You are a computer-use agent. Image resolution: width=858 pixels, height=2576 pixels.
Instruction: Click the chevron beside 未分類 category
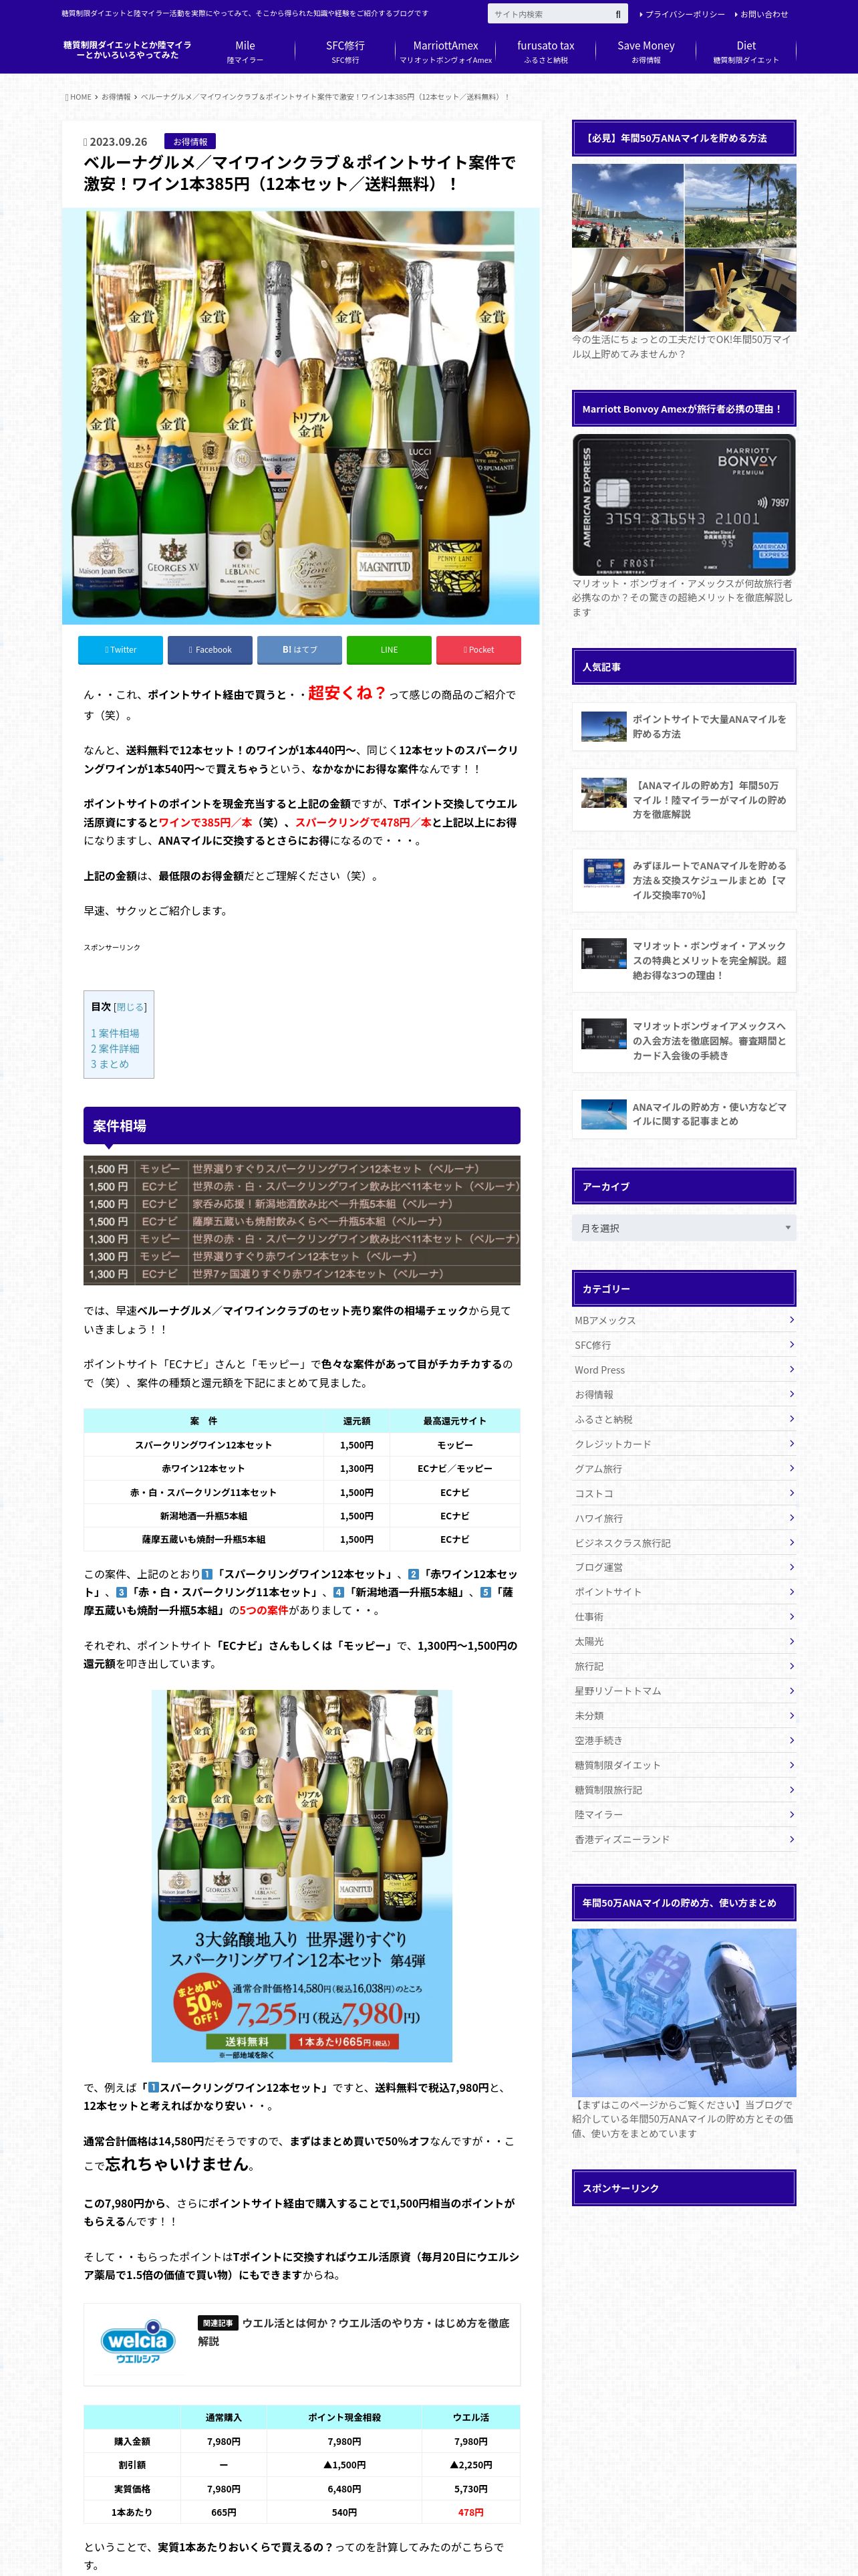coord(791,1715)
